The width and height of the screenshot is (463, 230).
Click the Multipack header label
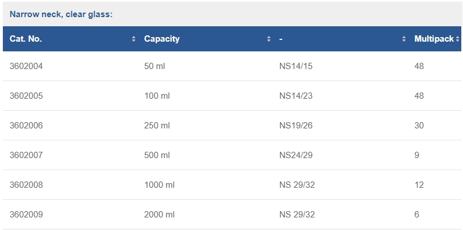coord(434,39)
